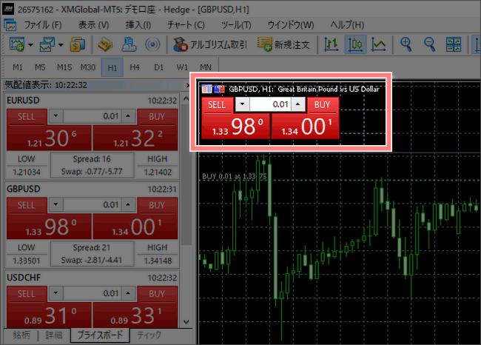The height and width of the screenshot is (345, 481).
Task: Switch chart to candlestick icon
Action: 355,44
